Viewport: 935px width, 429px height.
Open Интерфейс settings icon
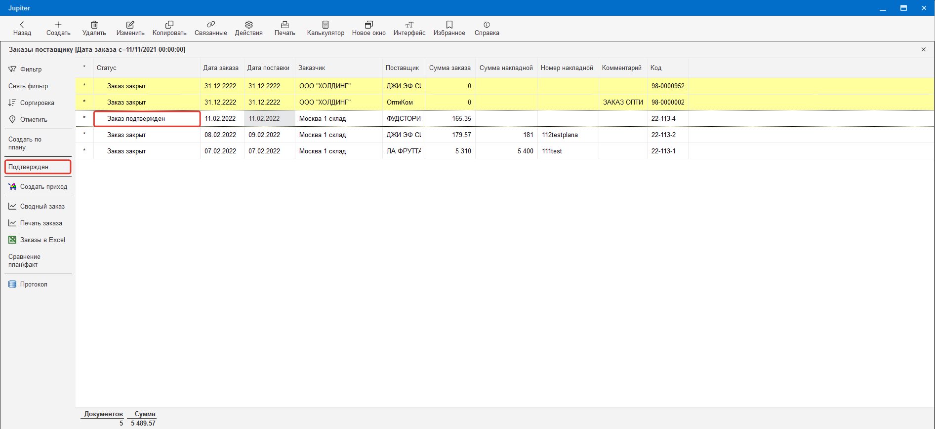tap(409, 29)
